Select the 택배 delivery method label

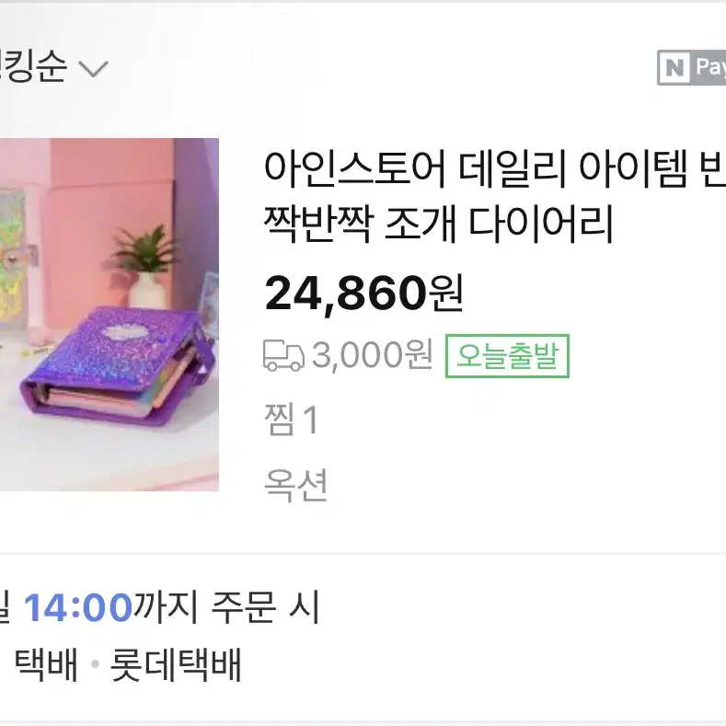pyautogui.click(x=46, y=664)
